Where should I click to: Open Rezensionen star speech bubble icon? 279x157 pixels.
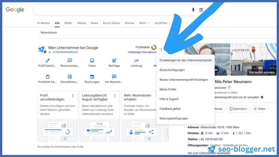(70, 61)
